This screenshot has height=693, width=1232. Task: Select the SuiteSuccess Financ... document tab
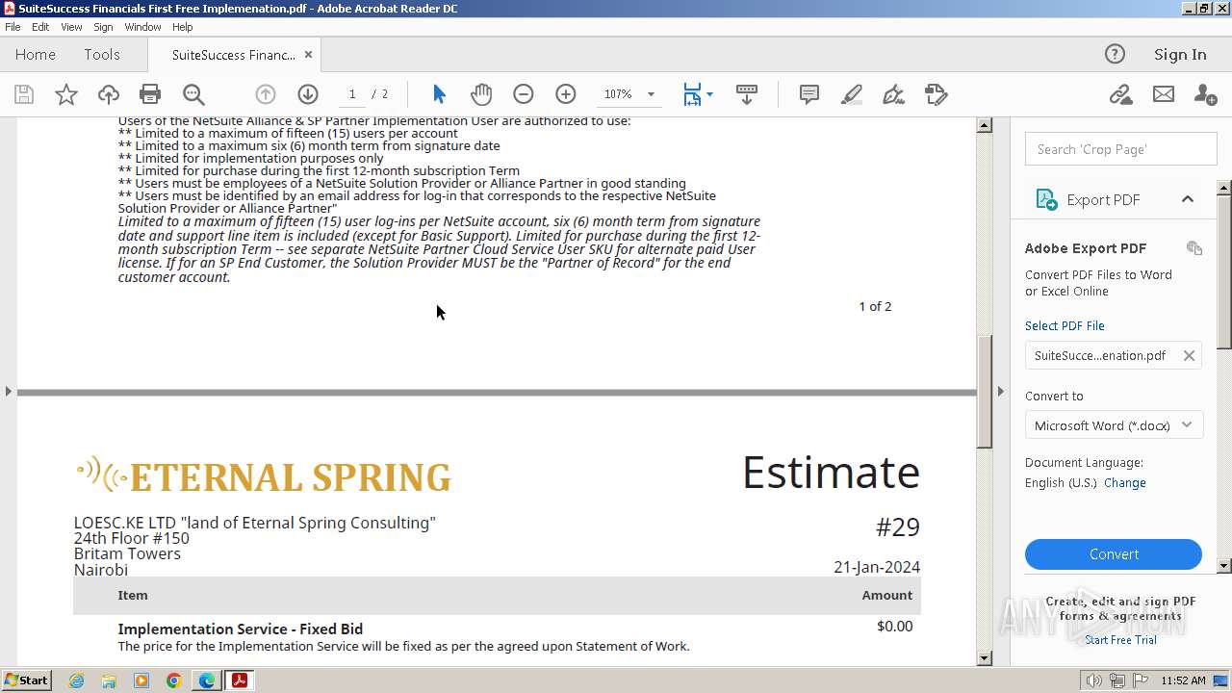(x=233, y=55)
